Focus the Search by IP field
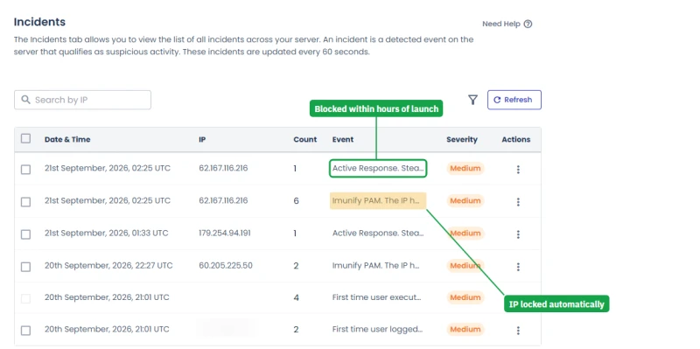700x349 pixels. pyautogui.click(x=82, y=100)
